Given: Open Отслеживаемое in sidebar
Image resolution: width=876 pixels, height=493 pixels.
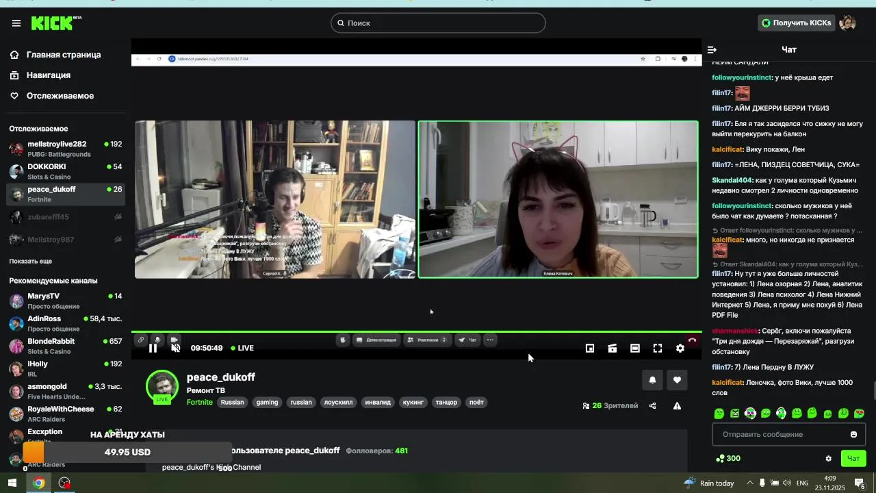Looking at the screenshot, I should coord(60,96).
